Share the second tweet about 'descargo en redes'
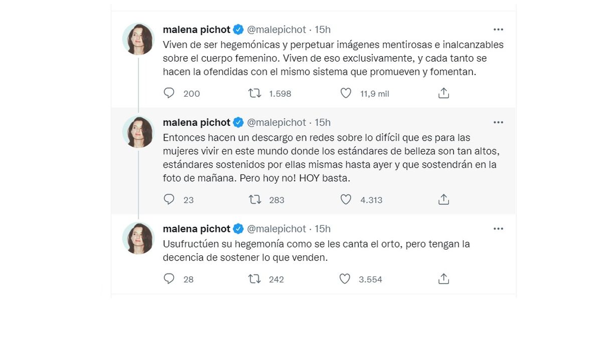This screenshot has width=602, height=338. point(443,199)
